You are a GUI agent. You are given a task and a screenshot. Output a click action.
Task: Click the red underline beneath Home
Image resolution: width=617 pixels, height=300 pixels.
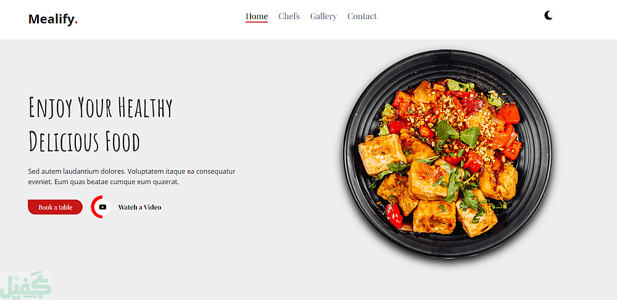point(257,22)
